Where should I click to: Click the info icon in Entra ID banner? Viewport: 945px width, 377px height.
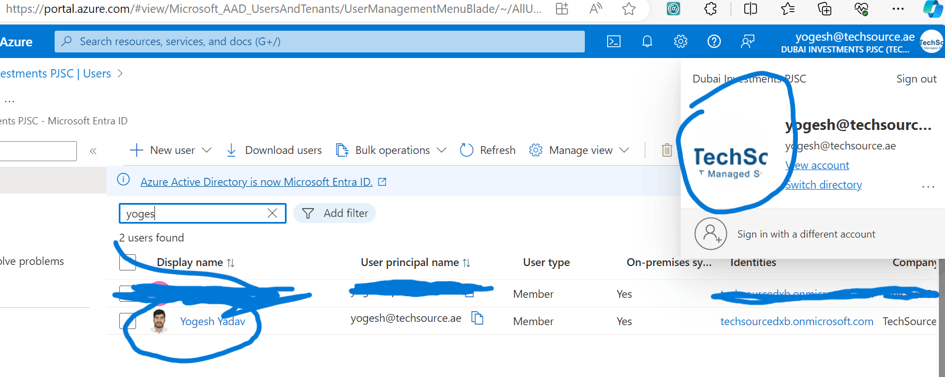pyautogui.click(x=123, y=180)
